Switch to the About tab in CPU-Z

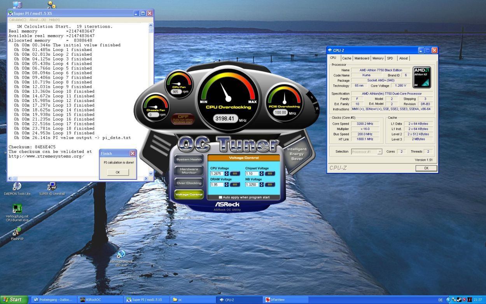click(x=403, y=58)
